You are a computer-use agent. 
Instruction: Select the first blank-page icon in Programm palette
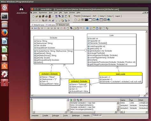click(75, 20)
